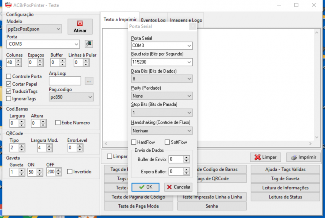
Task: Run Teste de Página de Código
Action: point(139,197)
